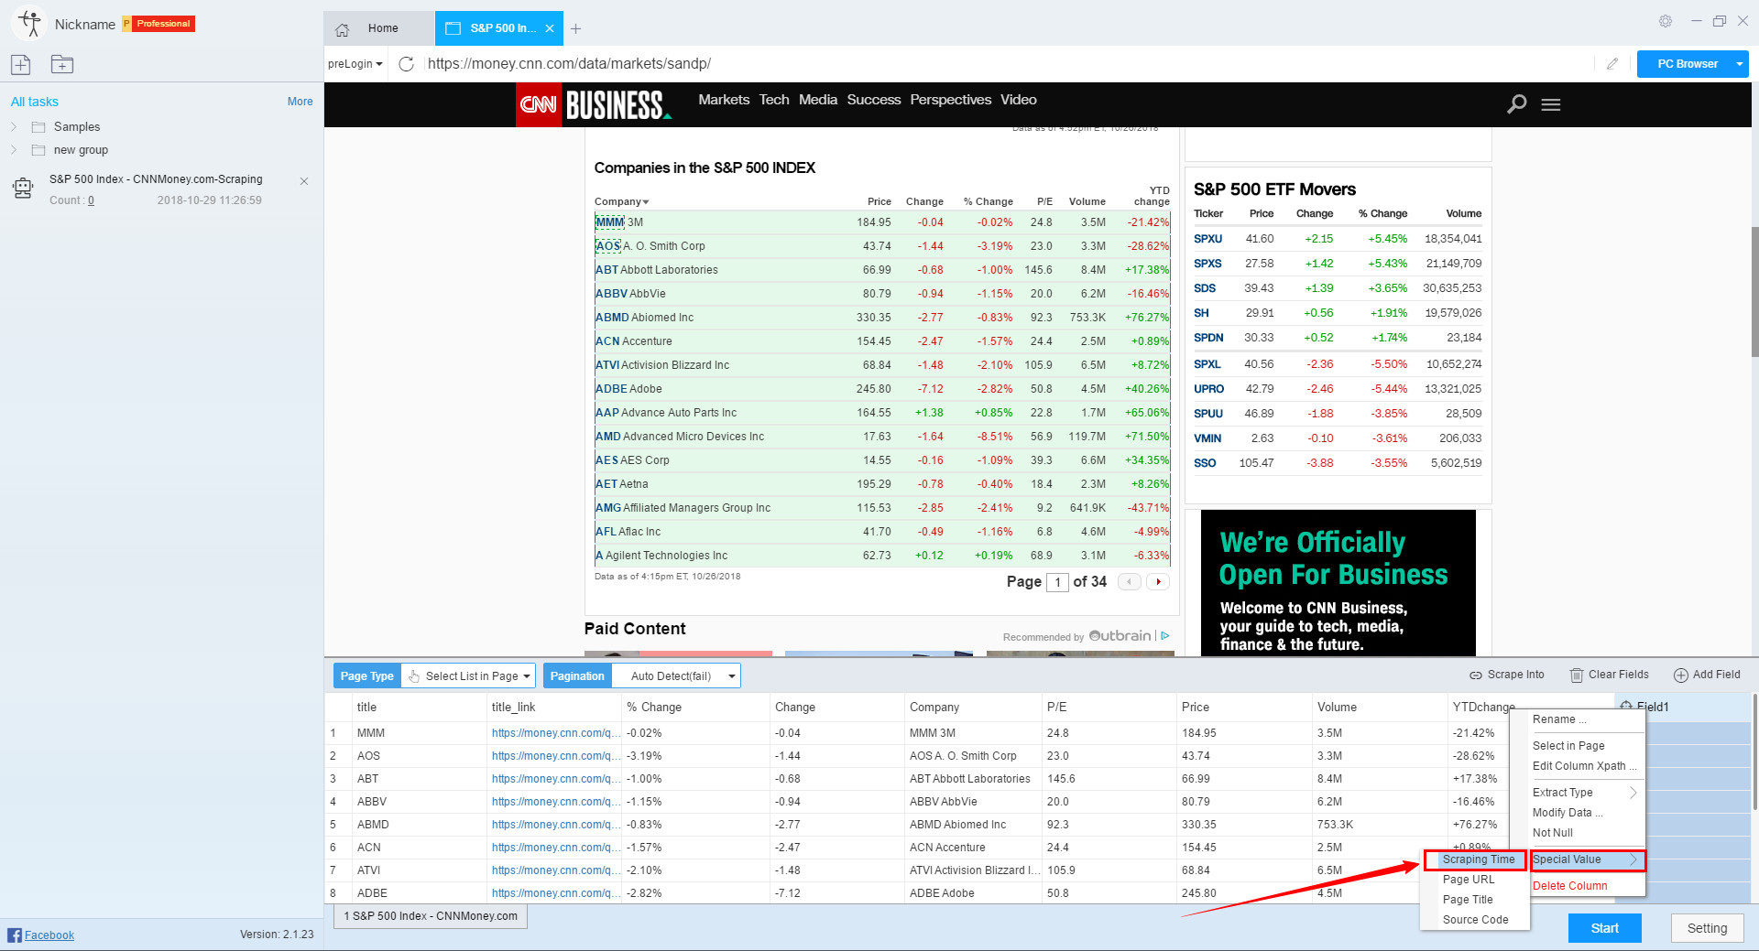Click the Pagination button
This screenshot has height=951, width=1759.
pos(577,676)
